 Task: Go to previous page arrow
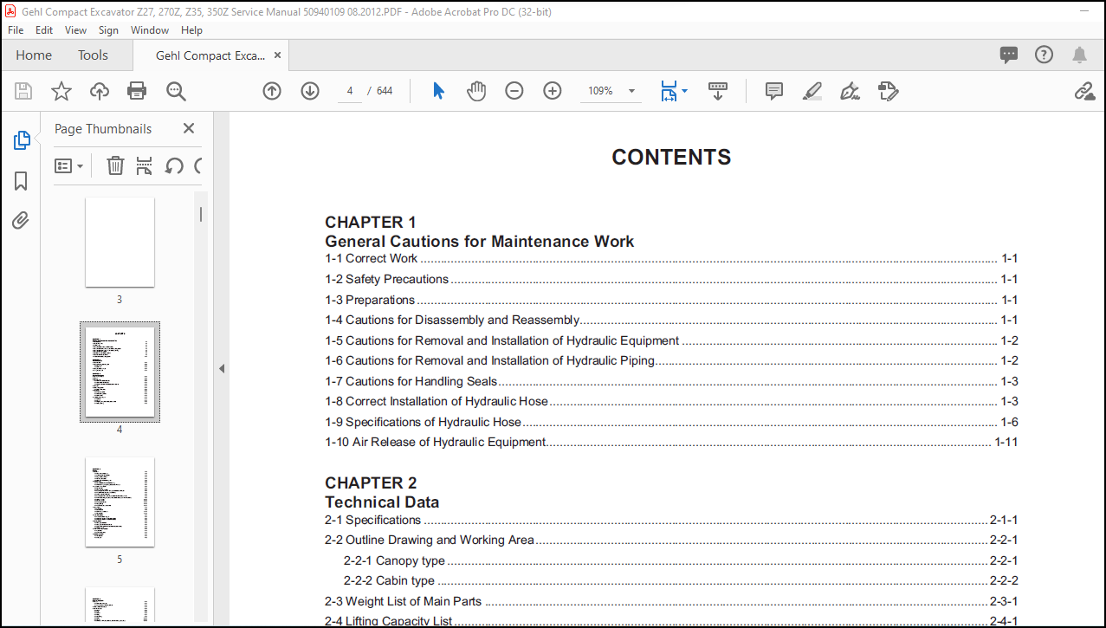(272, 91)
